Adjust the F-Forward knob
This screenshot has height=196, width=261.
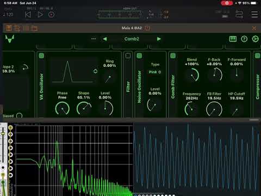click(x=237, y=75)
